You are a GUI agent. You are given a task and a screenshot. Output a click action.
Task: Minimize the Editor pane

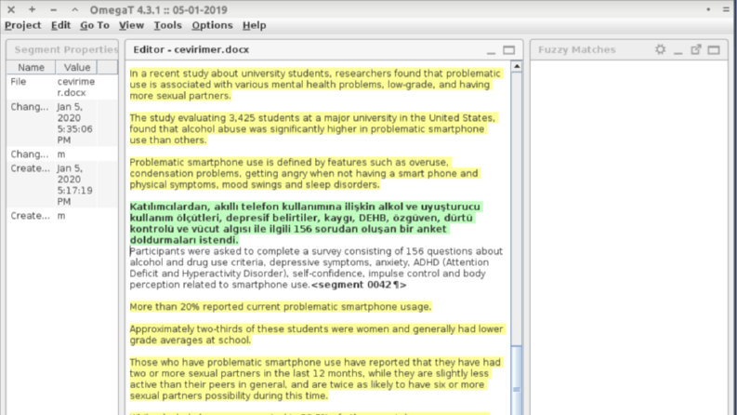click(x=491, y=51)
